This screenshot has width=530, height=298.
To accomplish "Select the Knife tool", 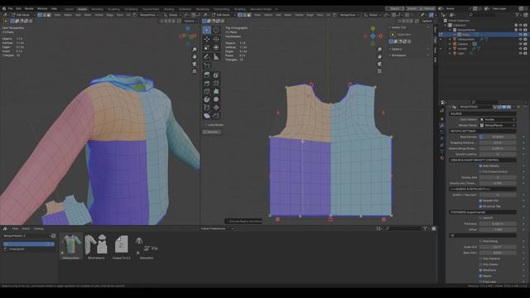I will [207, 92].
